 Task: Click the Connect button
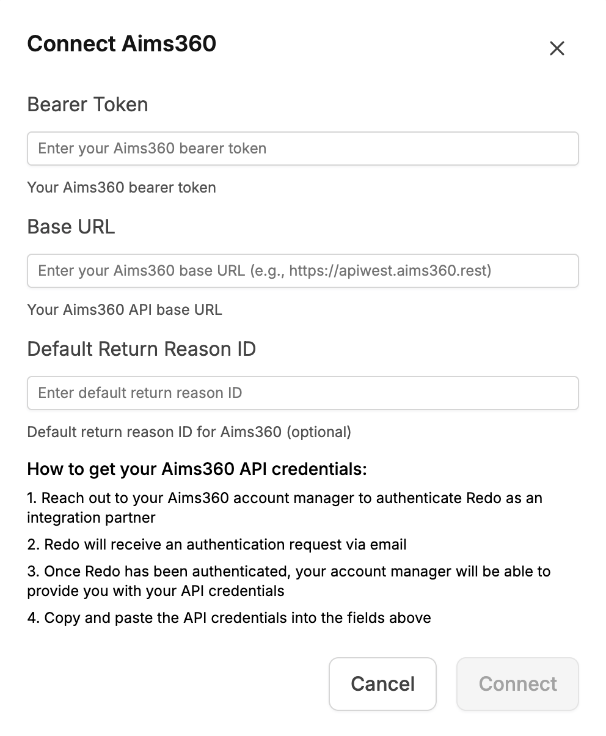(517, 683)
